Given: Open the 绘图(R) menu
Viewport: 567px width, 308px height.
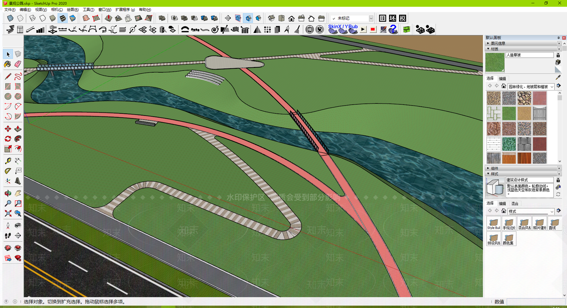Looking at the screenshot, I should (73, 10).
